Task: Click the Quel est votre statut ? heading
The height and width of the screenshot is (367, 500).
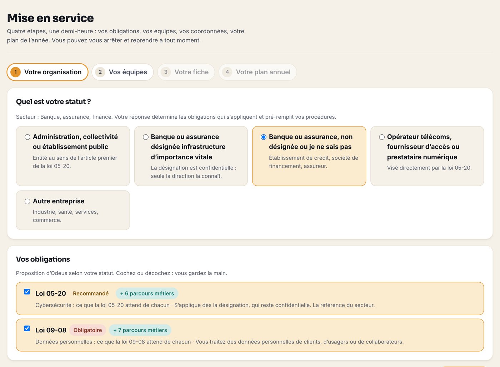Action: (x=54, y=101)
